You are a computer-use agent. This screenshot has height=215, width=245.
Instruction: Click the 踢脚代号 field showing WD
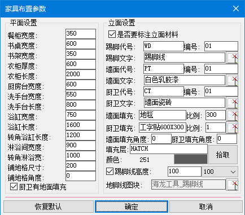pos(164,46)
